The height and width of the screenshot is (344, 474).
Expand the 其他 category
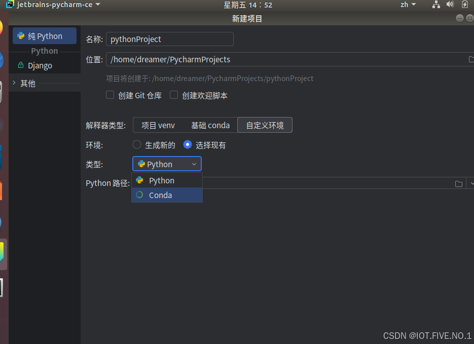14,83
